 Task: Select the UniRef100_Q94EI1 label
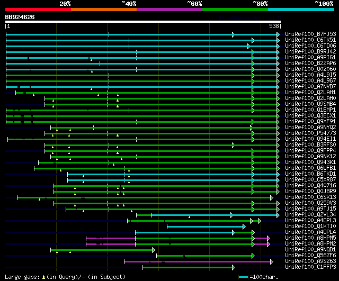click(x=310, y=139)
